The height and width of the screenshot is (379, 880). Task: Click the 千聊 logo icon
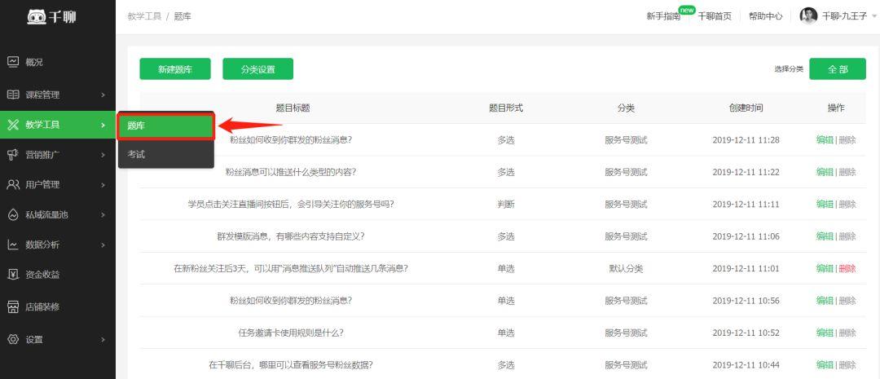click(x=38, y=17)
